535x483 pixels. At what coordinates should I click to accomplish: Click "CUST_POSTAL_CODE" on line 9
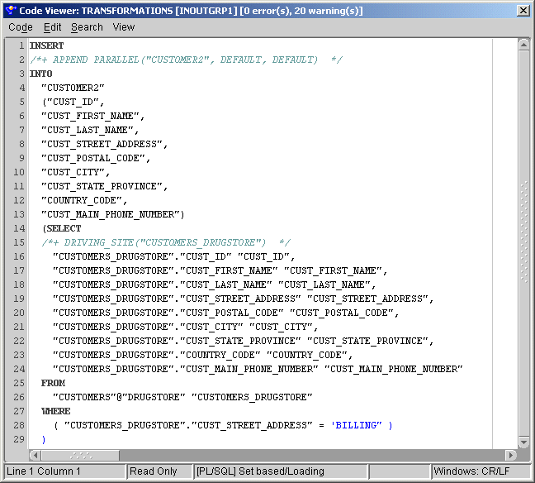click(93, 158)
